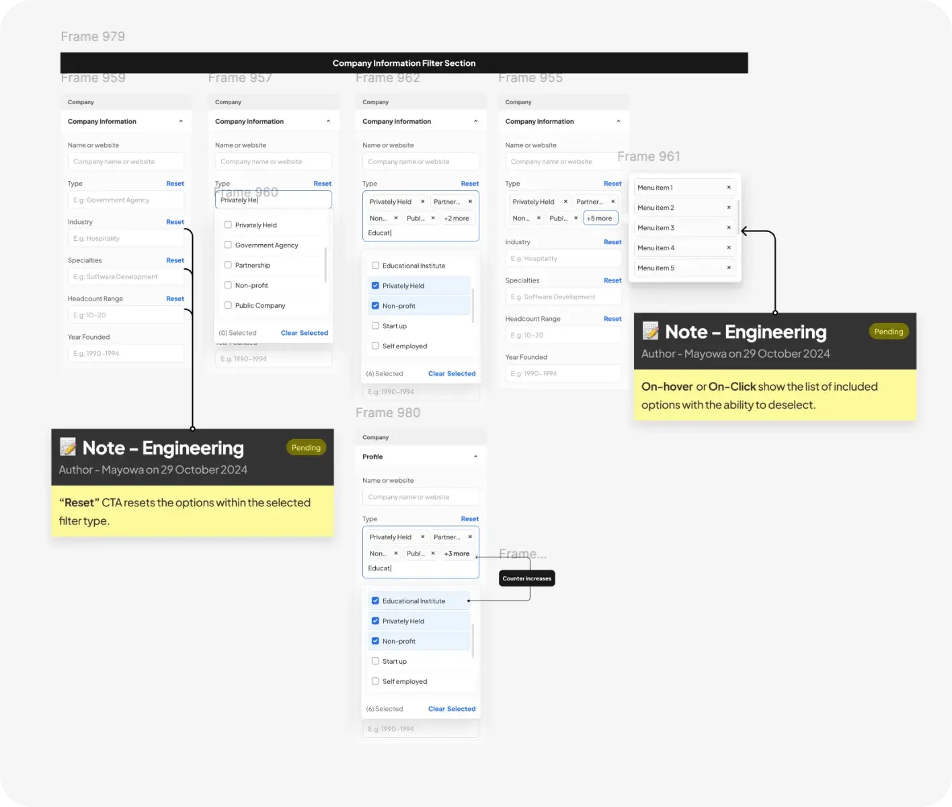Open the +5 more chip list
This screenshot has width=952, height=807.
(x=600, y=219)
